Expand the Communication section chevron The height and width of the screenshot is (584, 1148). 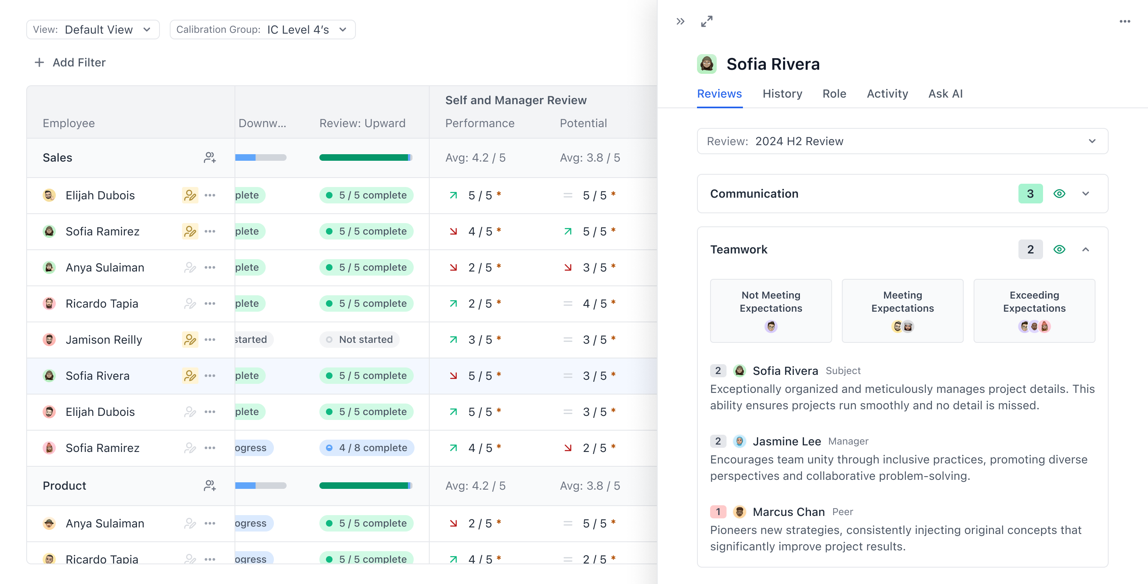coord(1085,194)
